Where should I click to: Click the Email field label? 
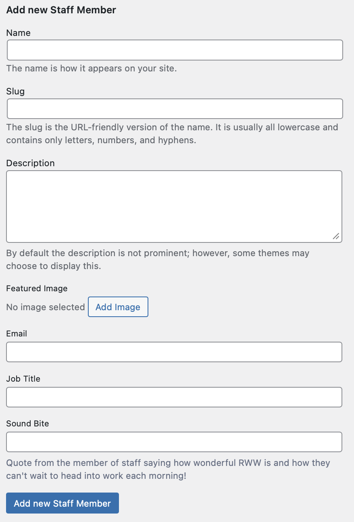pos(17,334)
